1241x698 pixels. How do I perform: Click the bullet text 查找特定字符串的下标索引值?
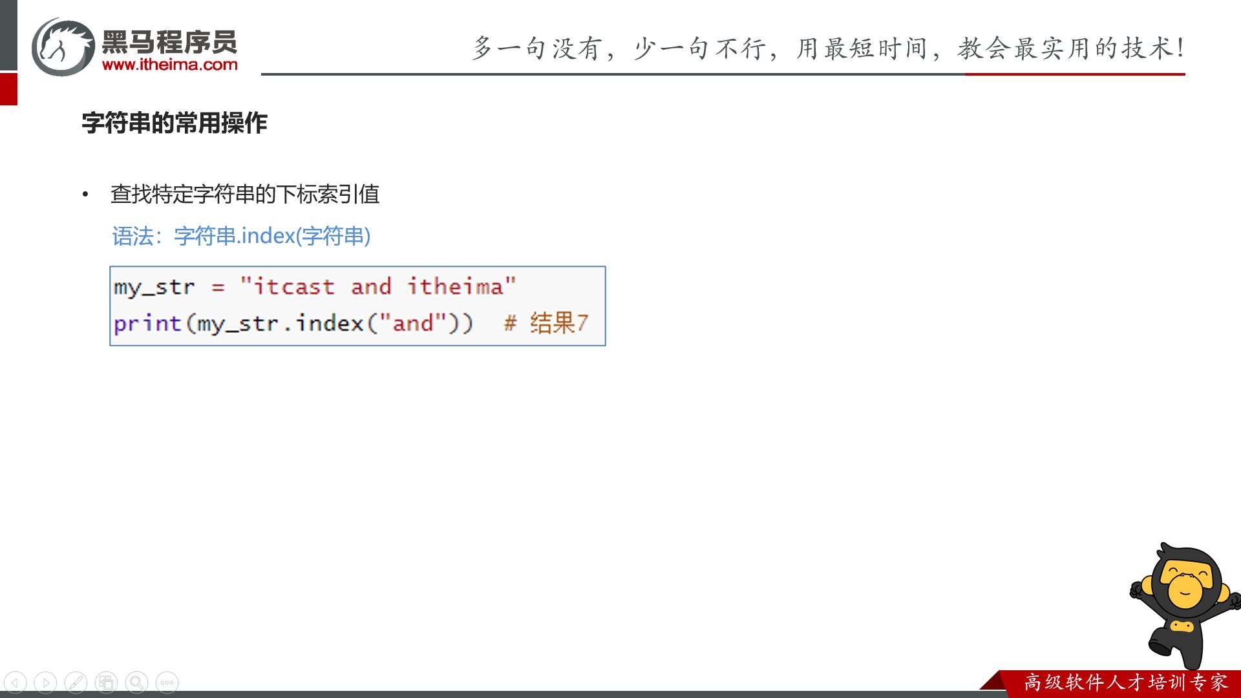pyautogui.click(x=245, y=194)
